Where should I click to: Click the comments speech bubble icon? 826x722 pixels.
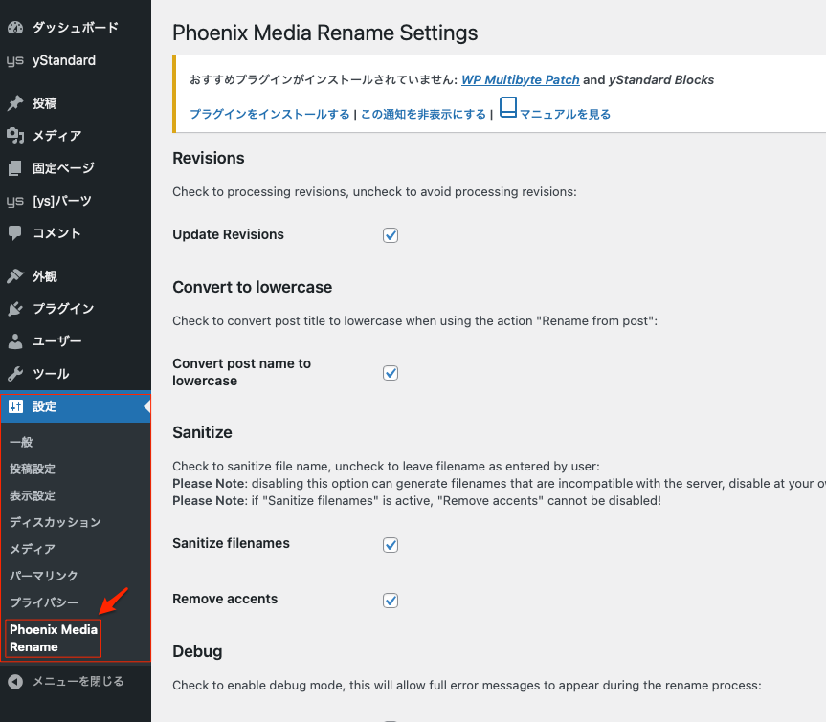click(x=15, y=233)
